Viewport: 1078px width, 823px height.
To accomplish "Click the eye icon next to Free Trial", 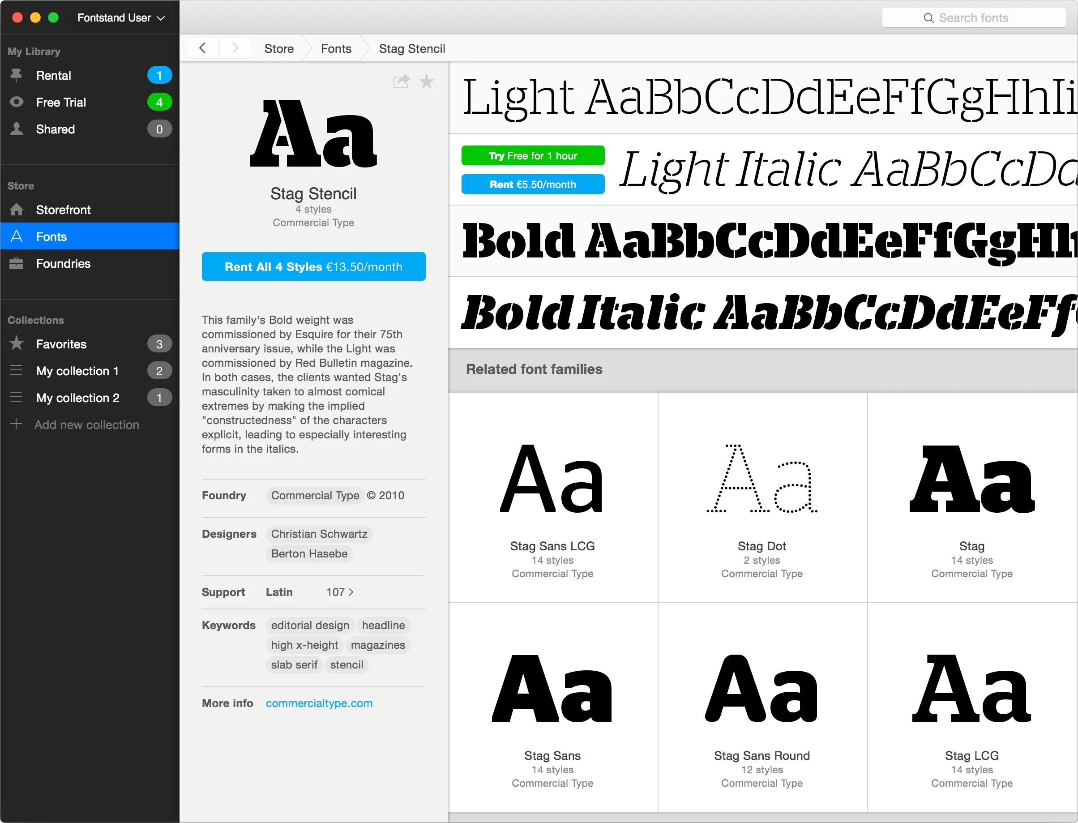I will coord(16,102).
